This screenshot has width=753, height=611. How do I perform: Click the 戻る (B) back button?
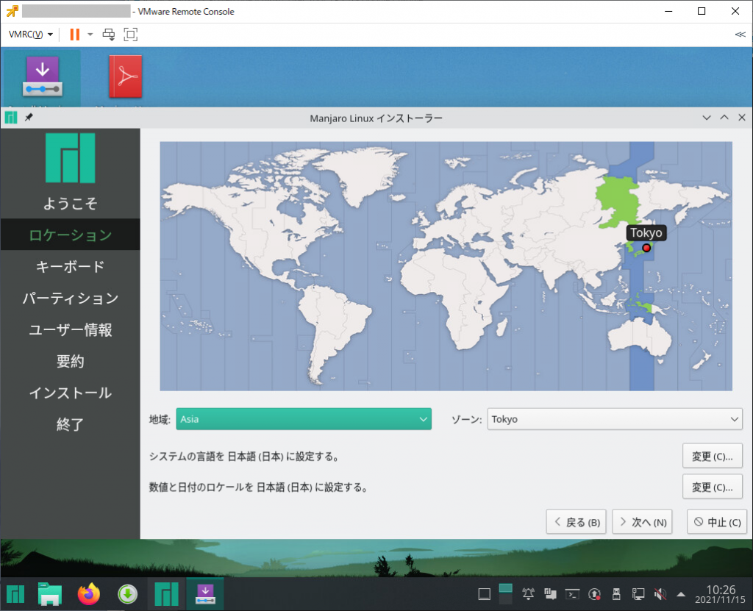(577, 521)
